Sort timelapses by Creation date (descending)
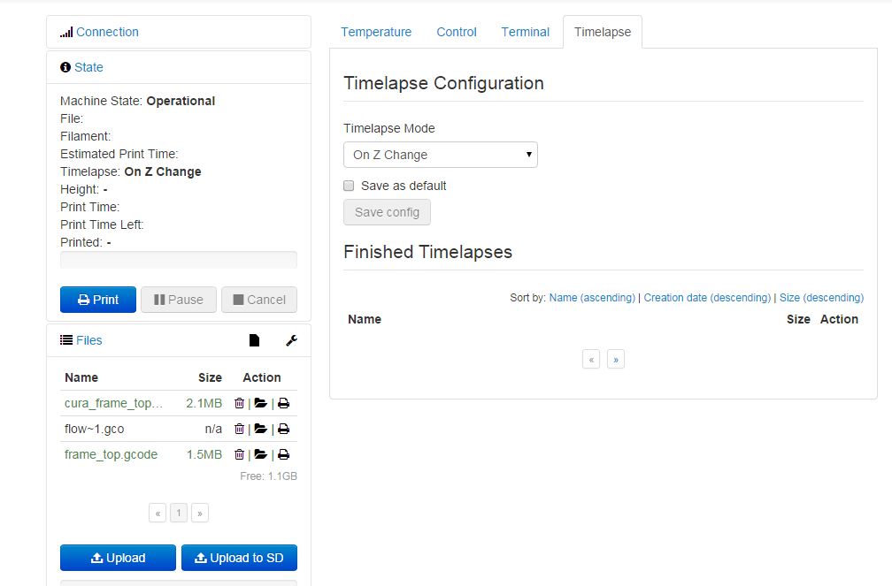 click(x=707, y=298)
